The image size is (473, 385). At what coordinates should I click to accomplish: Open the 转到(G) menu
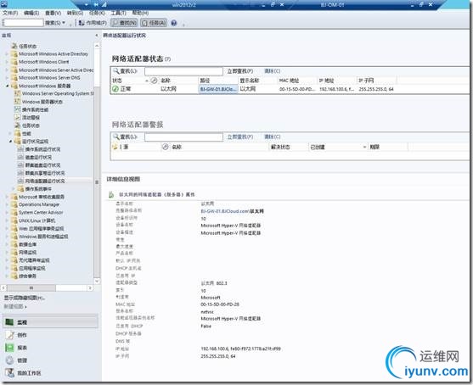[x=75, y=13]
